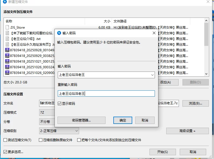The image size is (214, 159).
Task: Click the text icon of 【来了就能下载和观看的论坛 row
Action: (x=7, y=33)
